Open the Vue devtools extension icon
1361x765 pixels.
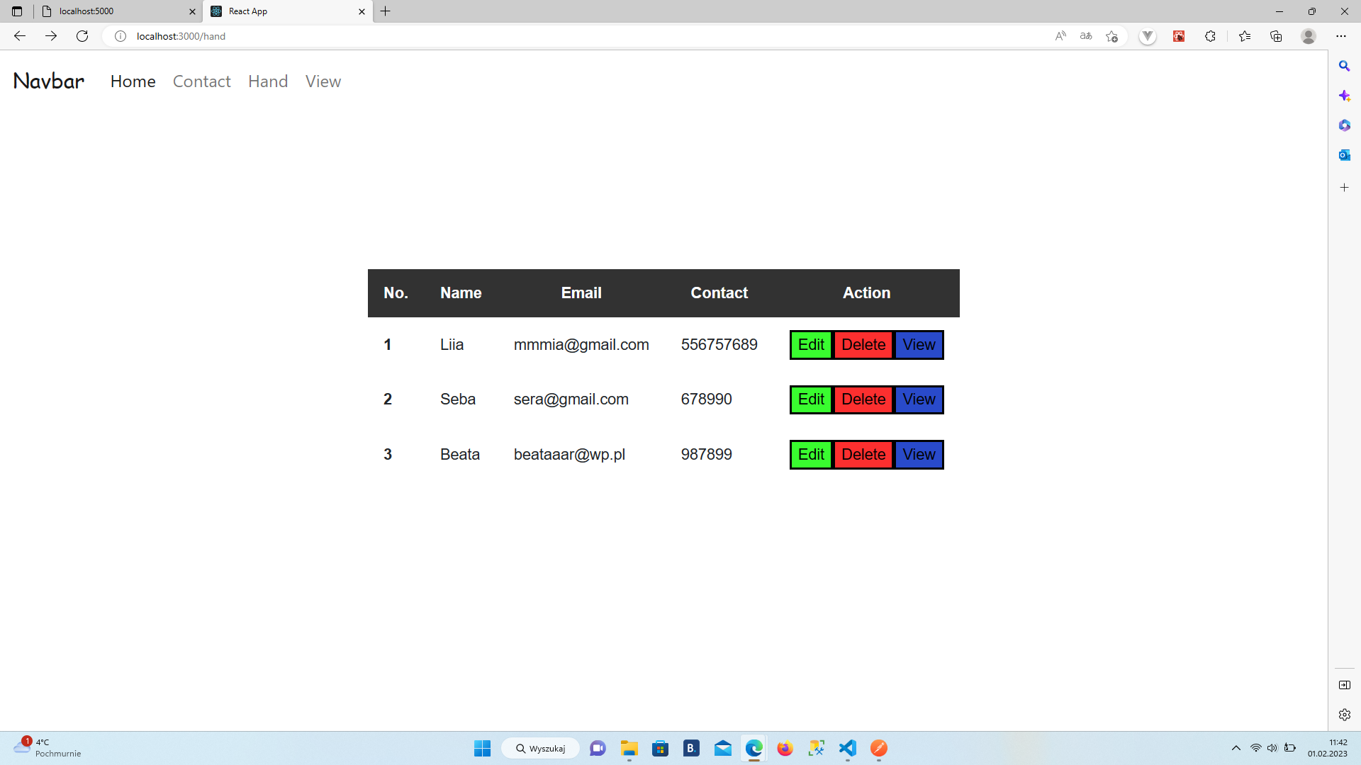(x=1148, y=36)
